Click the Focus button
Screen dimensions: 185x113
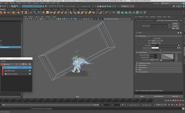[175, 24]
